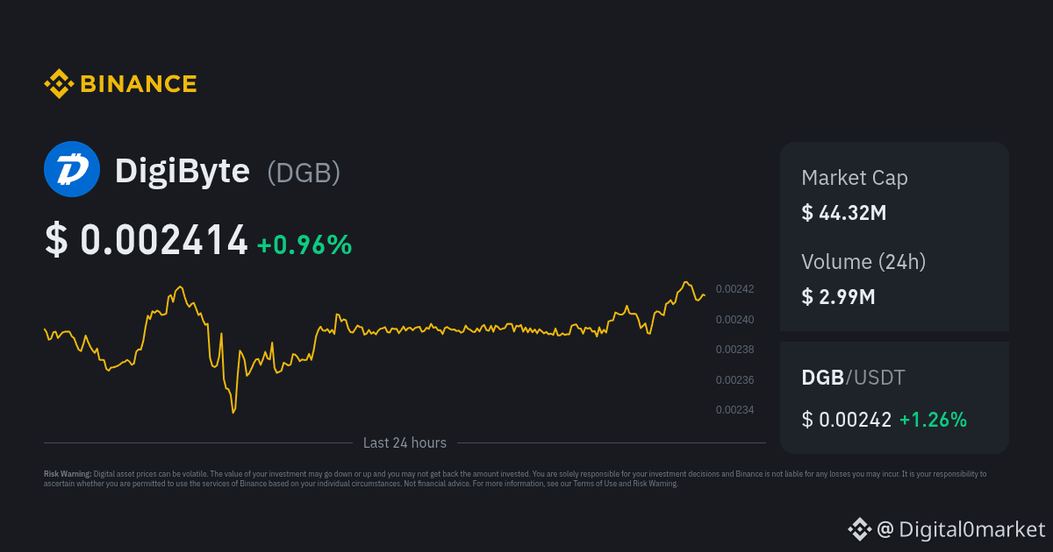Click the 0.00240 chart axis label
The width and height of the screenshot is (1053, 552).
735,320
